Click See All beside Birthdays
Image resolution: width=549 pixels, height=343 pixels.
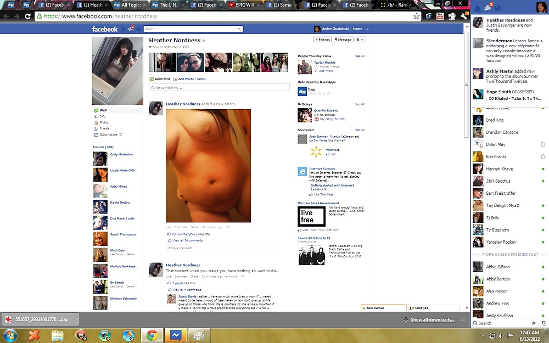[360, 104]
